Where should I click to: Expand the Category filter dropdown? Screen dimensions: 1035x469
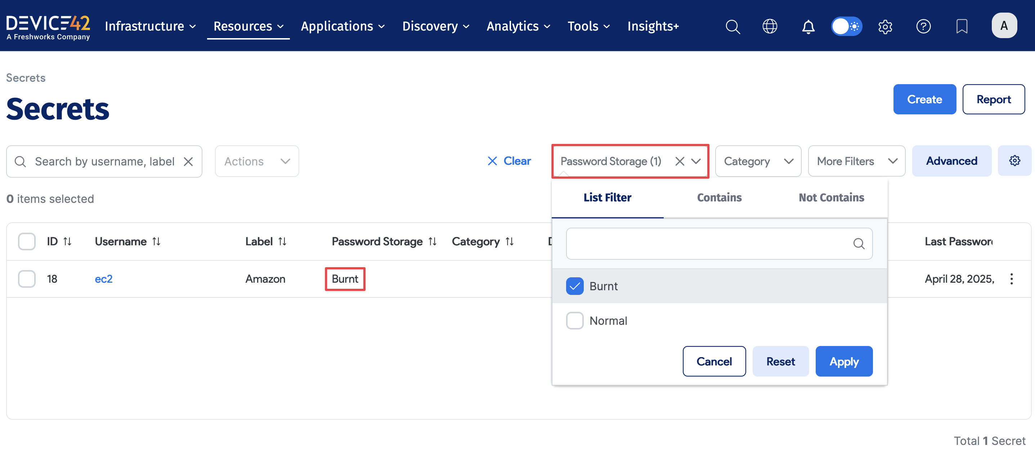[758, 161]
